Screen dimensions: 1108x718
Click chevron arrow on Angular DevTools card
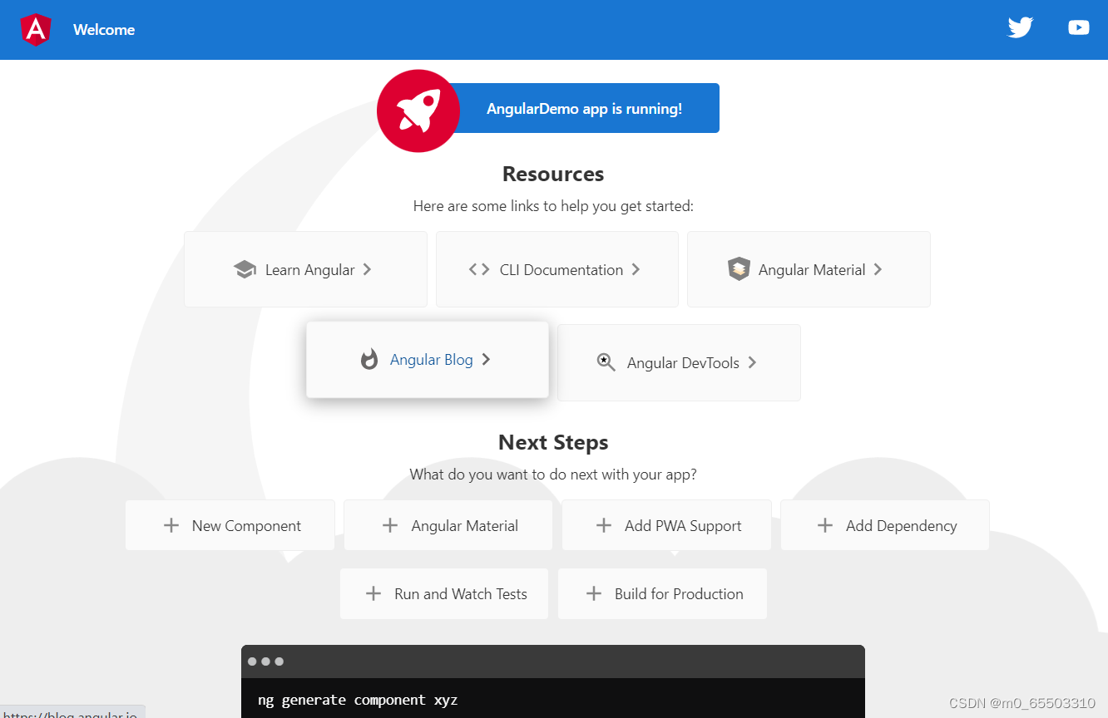(x=752, y=362)
